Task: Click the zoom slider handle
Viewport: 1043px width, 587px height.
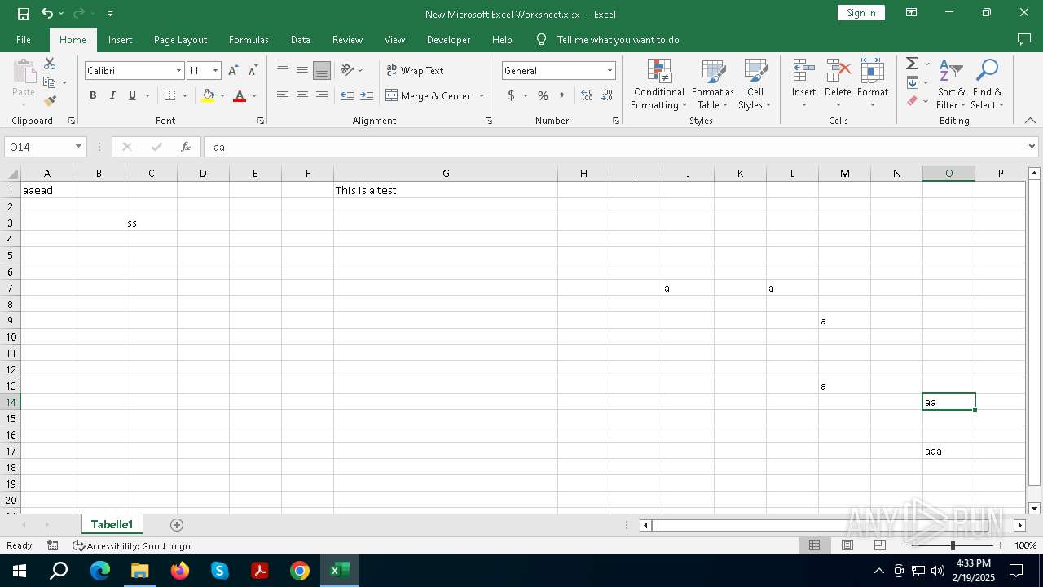Action: point(953,545)
